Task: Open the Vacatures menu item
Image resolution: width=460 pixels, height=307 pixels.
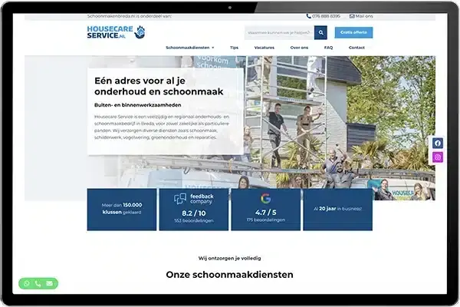Action: [264, 48]
